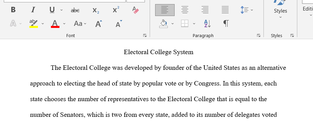The image size is (313, 126).
Task: Open Font dialog launcher
Action: 145,35
